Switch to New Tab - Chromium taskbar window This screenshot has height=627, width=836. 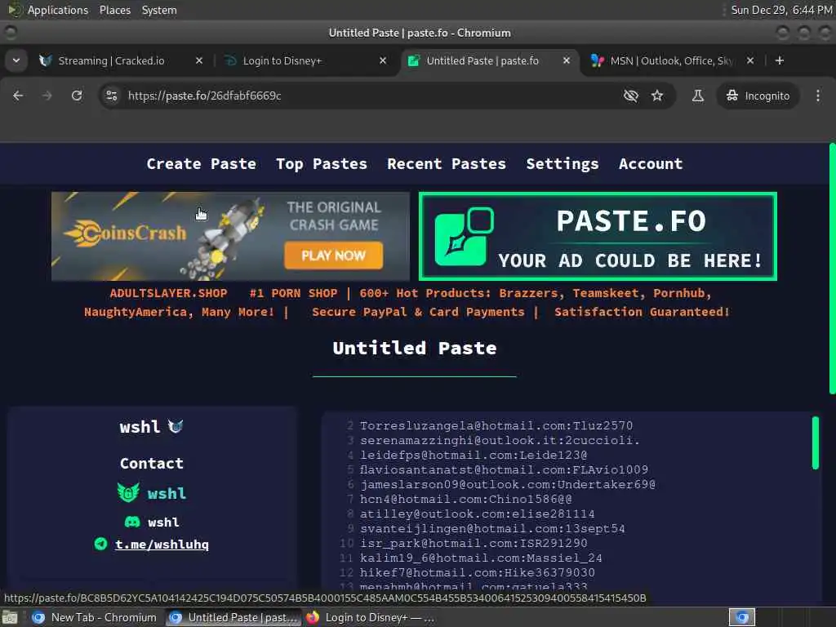95,617
